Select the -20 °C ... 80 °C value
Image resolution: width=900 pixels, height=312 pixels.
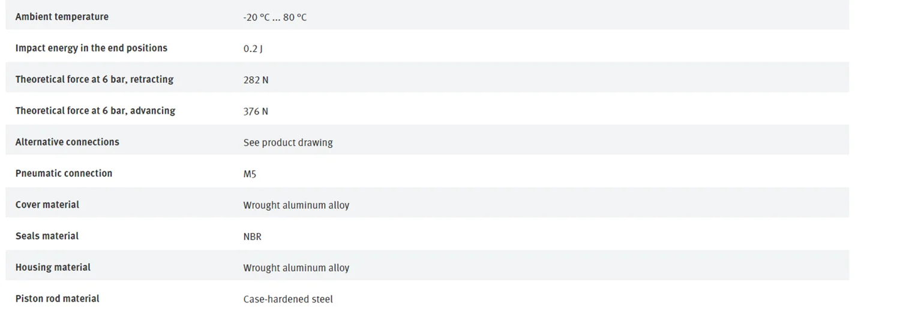(x=275, y=17)
